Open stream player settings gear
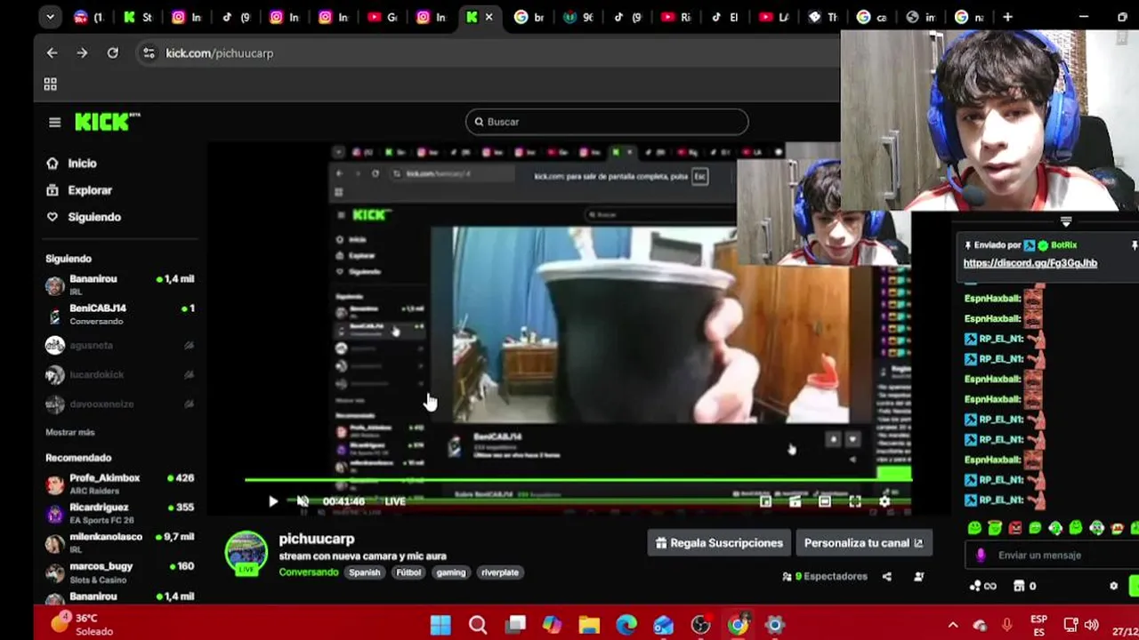The height and width of the screenshot is (640, 1139). click(885, 501)
